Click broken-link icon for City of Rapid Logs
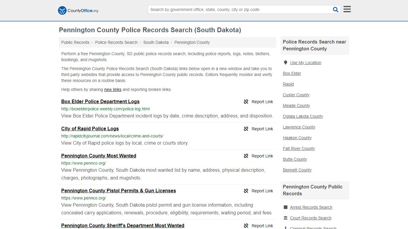The width and height of the screenshot is (408, 229). (x=246, y=129)
